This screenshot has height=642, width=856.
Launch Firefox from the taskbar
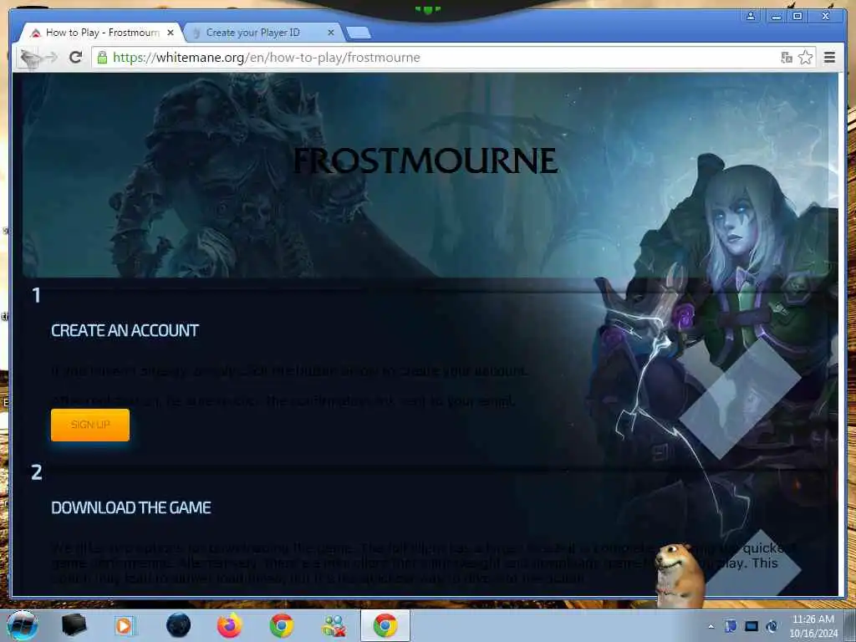[229, 625]
